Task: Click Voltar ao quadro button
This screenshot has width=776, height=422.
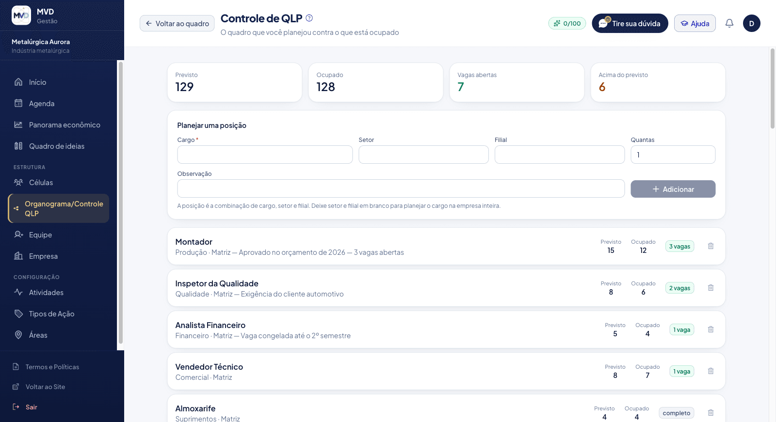Action: click(177, 23)
